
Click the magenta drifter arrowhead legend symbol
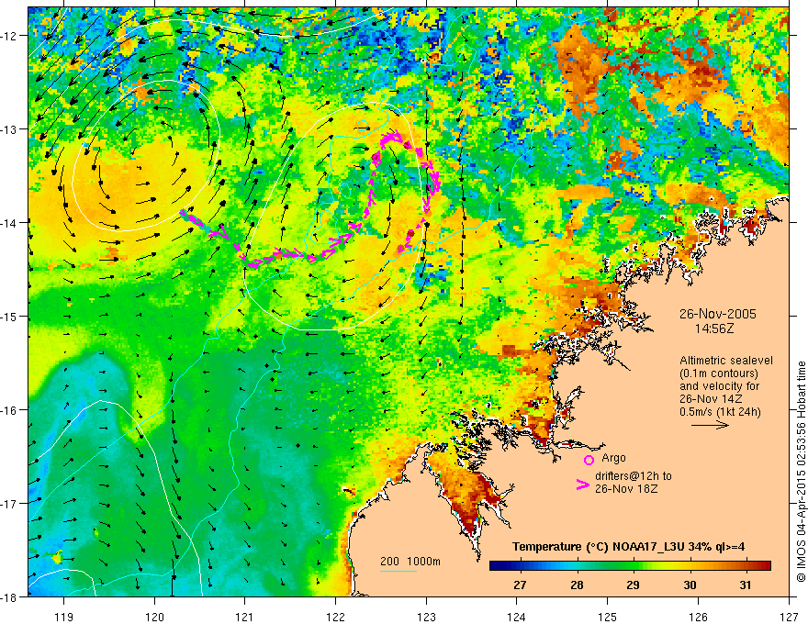click(583, 485)
